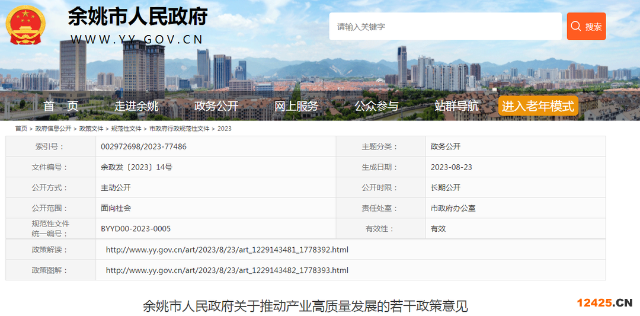Select unified number BYYD00-2023-0005
640x316 pixels.
pyautogui.click(x=136, y=229)
